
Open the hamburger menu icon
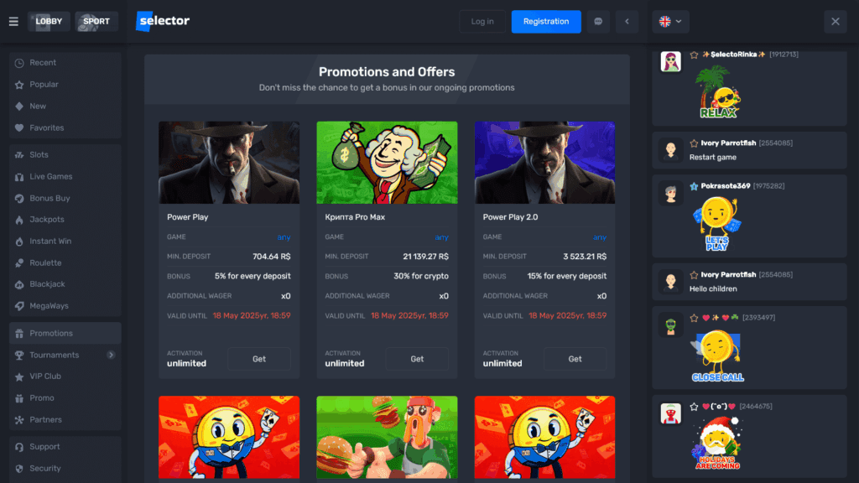(x=13, y=21)
